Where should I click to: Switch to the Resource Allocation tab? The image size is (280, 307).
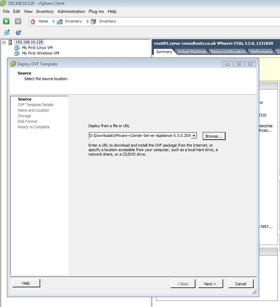(228, 52)
